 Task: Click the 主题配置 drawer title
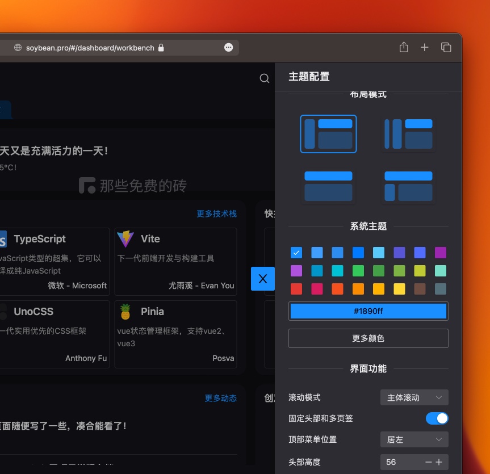click(309, 77)
